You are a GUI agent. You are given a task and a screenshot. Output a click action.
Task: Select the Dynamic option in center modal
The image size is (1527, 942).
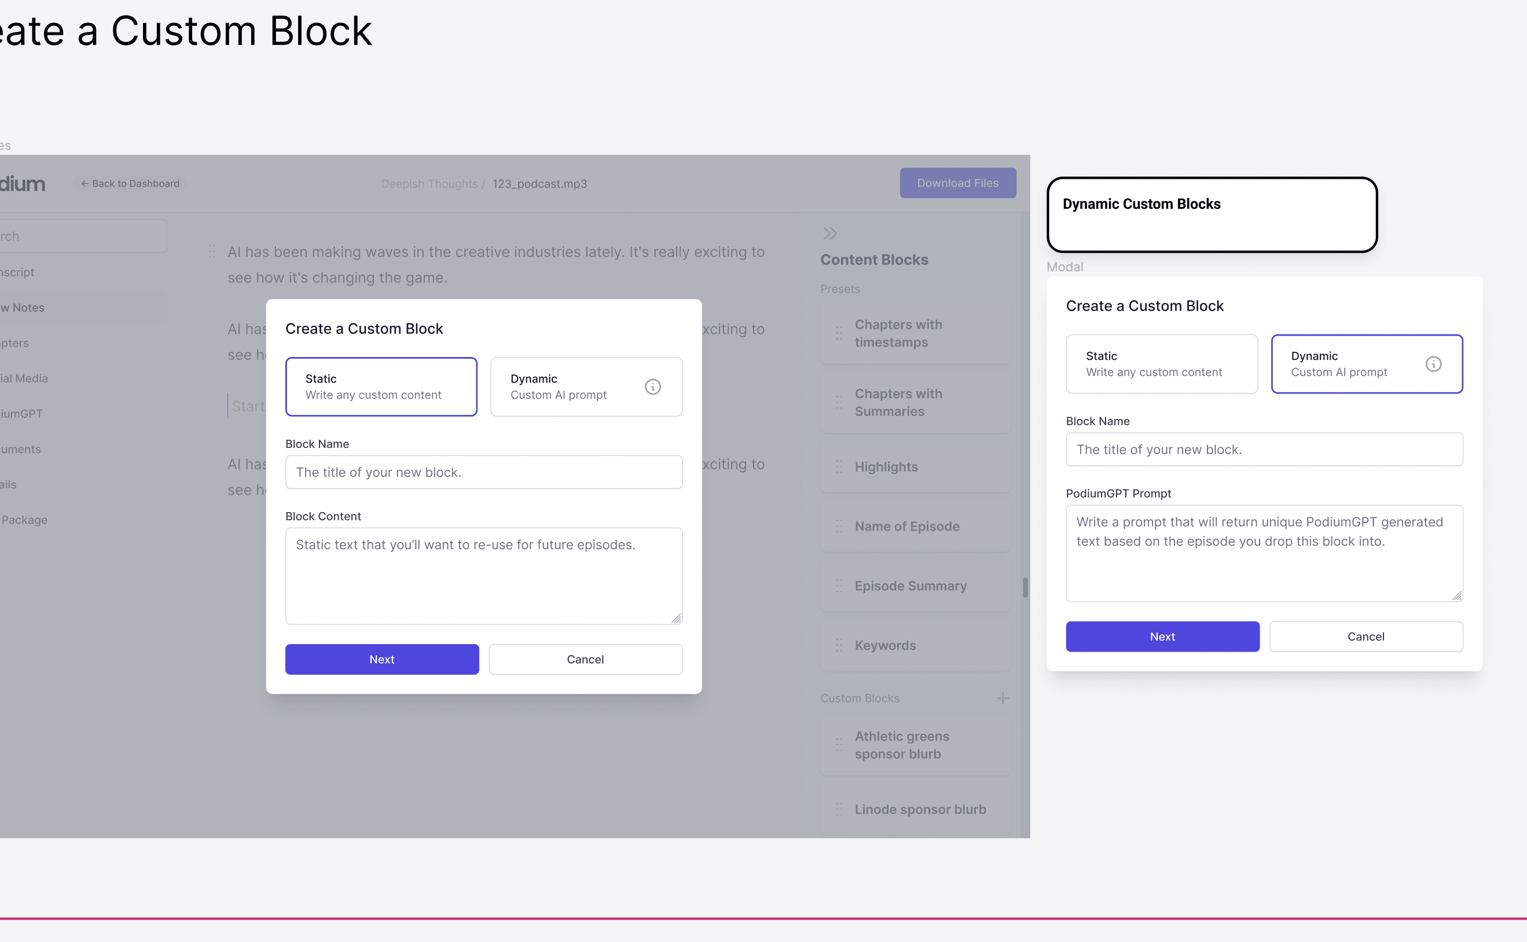567,387
